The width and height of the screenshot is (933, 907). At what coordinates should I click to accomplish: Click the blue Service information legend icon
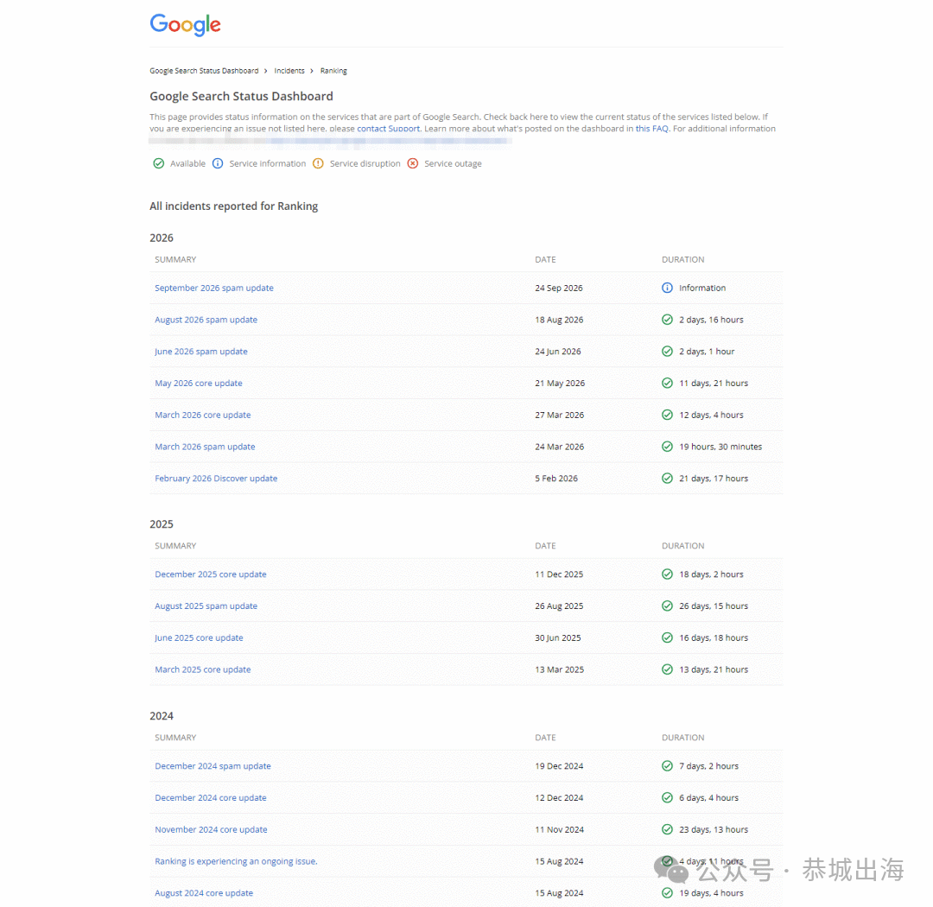pos(218,163)
